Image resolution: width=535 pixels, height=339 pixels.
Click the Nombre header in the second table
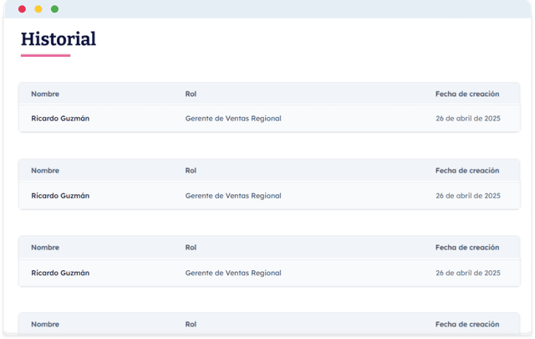45,171
